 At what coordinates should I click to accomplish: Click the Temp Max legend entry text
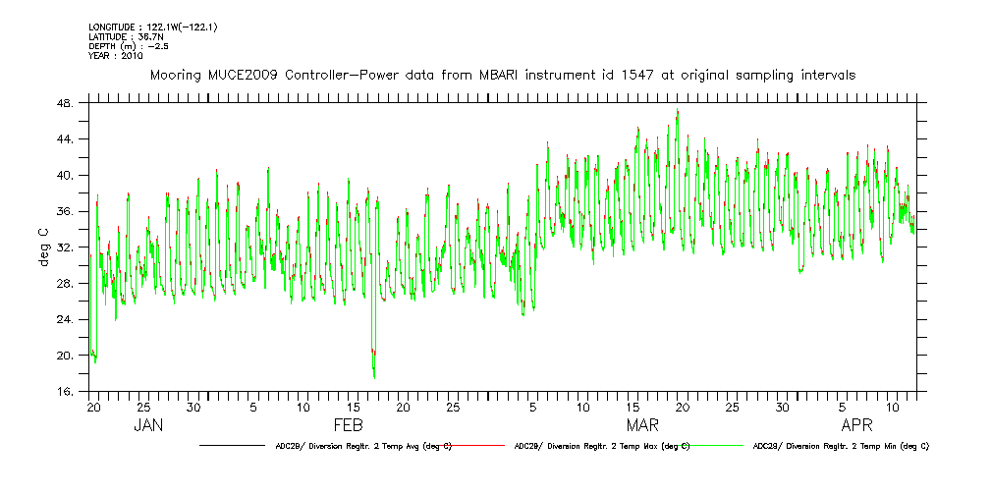[601, 446]
